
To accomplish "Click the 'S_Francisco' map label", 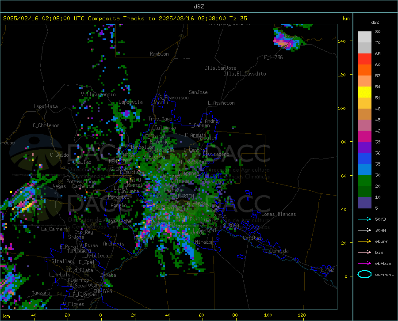I will [174, 98].
